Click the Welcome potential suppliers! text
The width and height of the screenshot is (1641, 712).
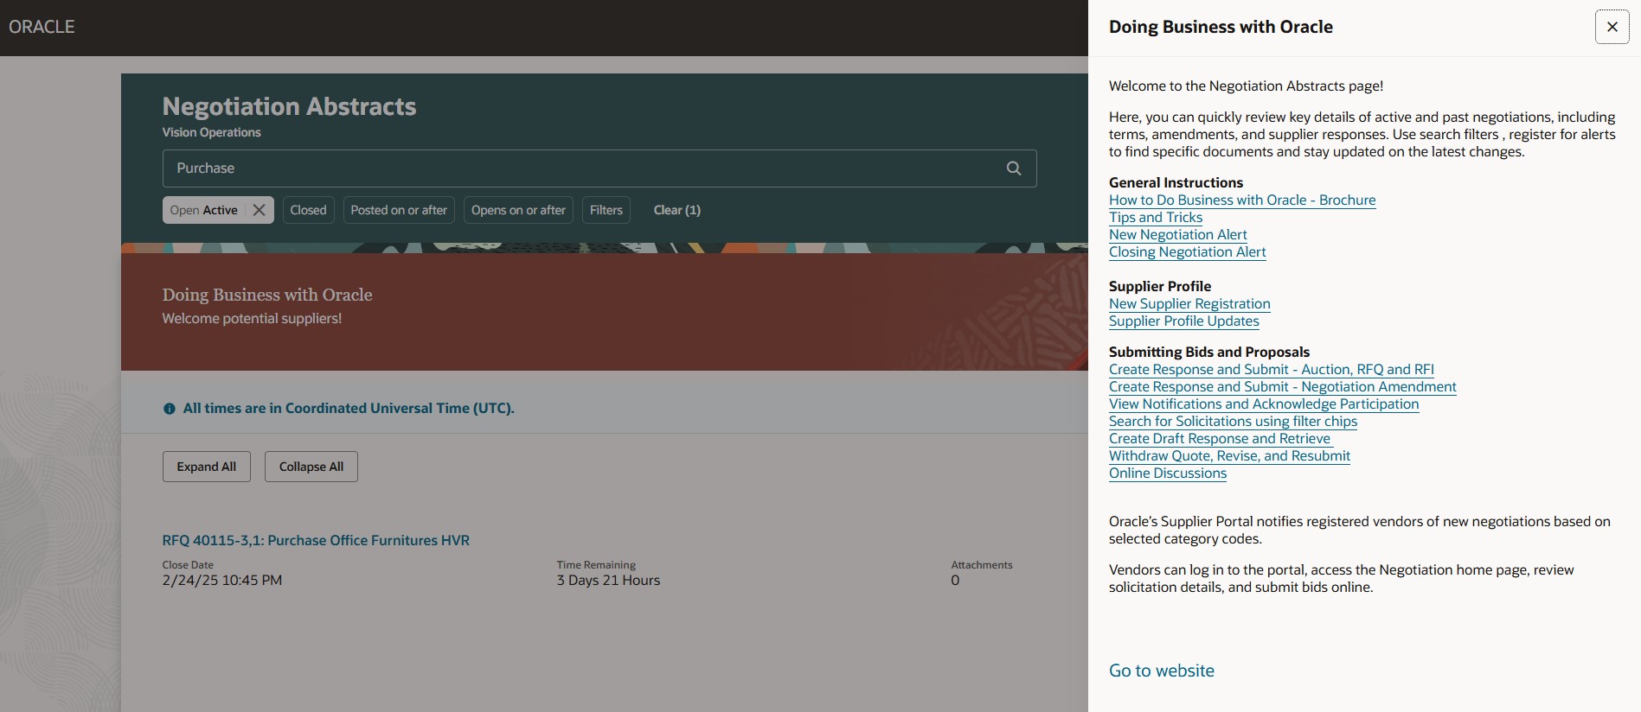(x=252, y=319)
